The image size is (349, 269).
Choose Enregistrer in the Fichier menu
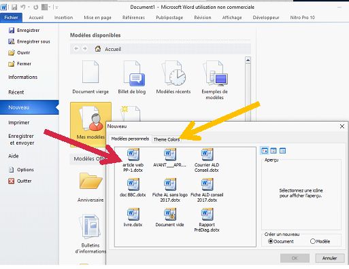(x=24, y=30)
